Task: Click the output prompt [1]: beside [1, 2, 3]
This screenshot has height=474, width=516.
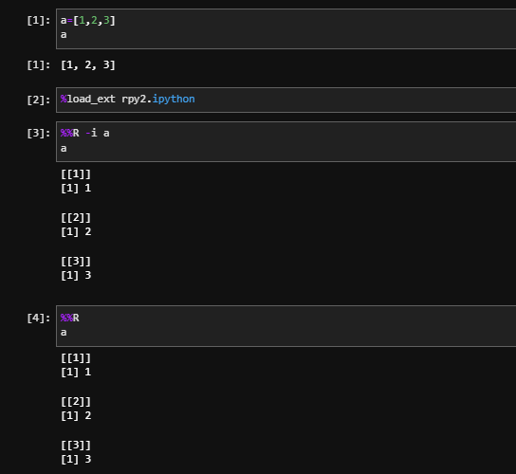Action: 39,65
